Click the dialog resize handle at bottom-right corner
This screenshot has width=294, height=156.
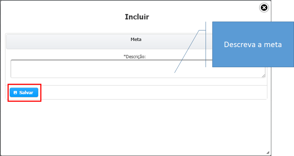pos(267,152)
